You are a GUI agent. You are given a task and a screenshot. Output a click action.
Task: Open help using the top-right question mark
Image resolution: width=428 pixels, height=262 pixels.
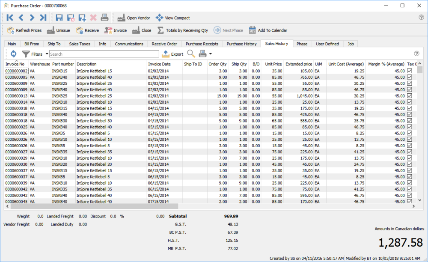421,18
